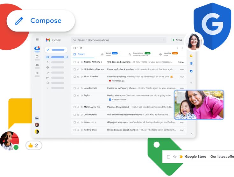Tick the select-all checkbox in toolbar
The width and height of the screenshot is (234, 177).
(75, 48)
